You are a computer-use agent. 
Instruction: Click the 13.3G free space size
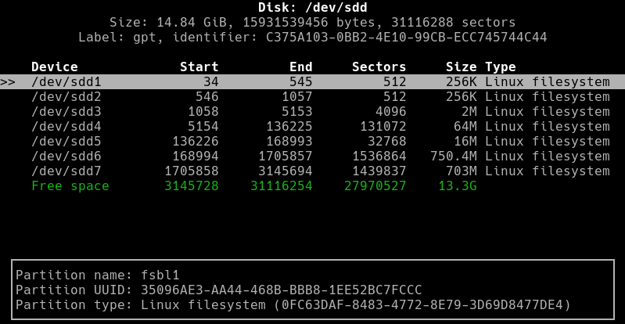tap(457, 186)
